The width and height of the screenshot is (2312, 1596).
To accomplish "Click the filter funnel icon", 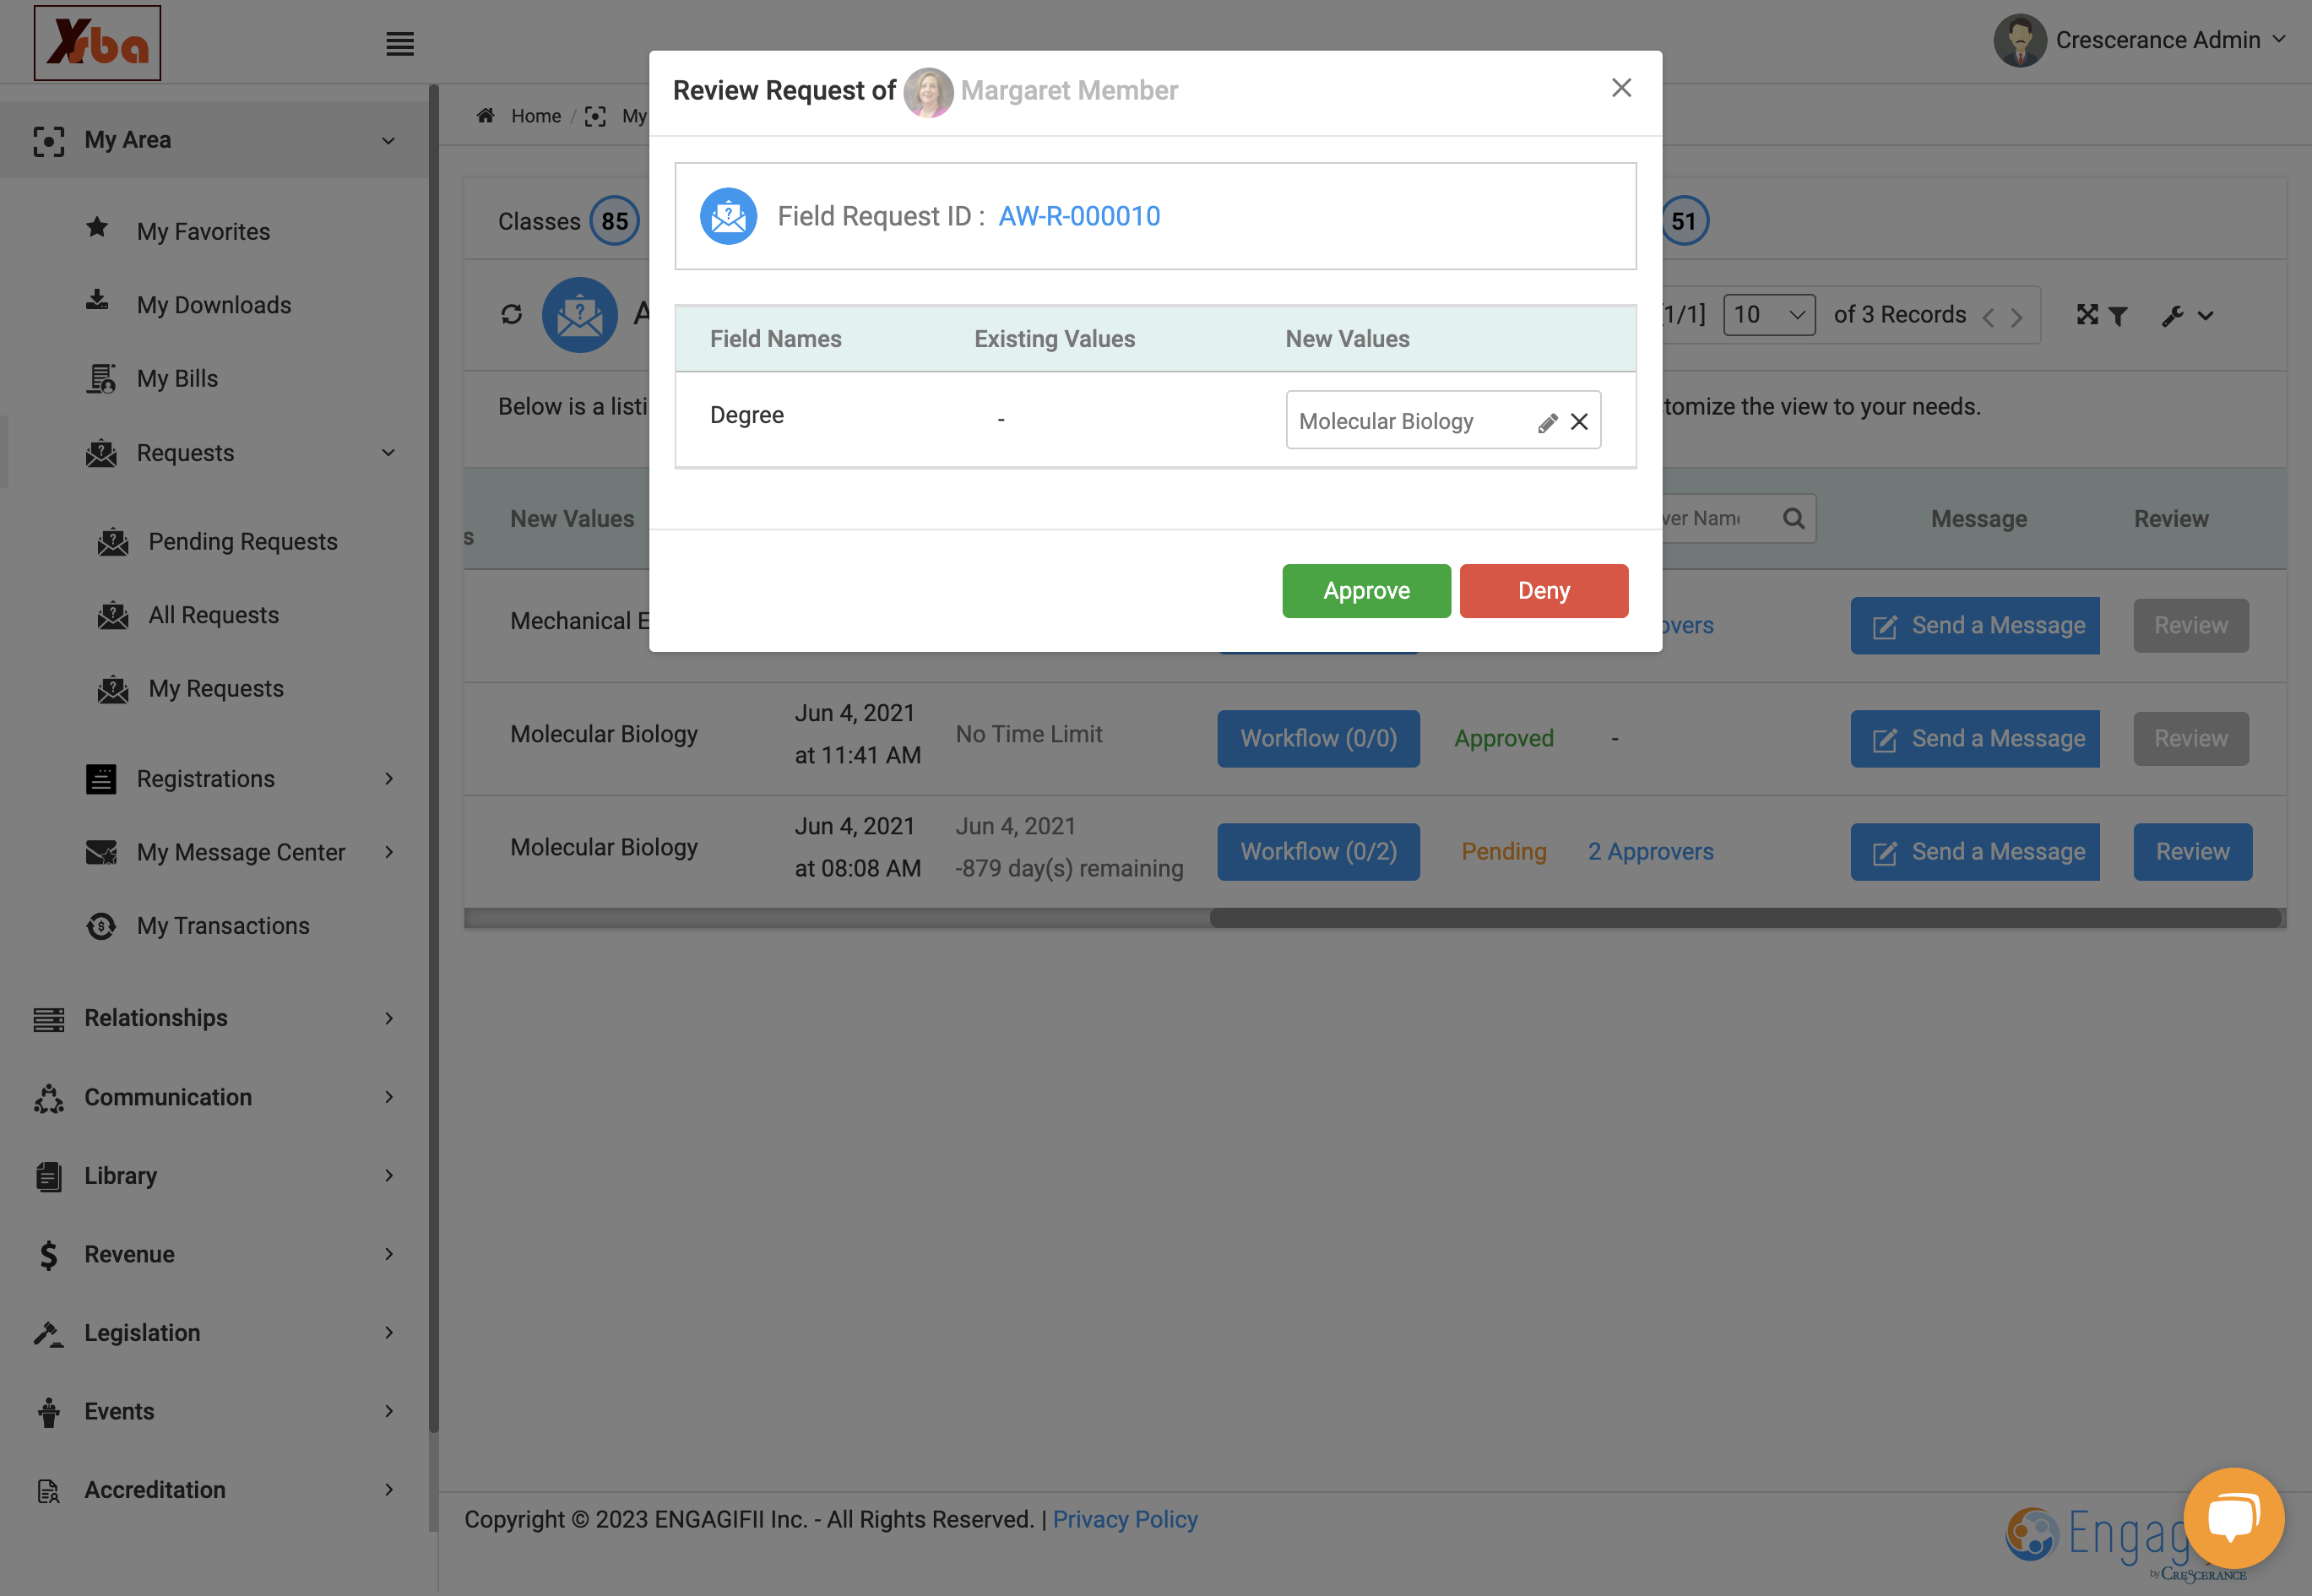I will (x=2118, y=316).
